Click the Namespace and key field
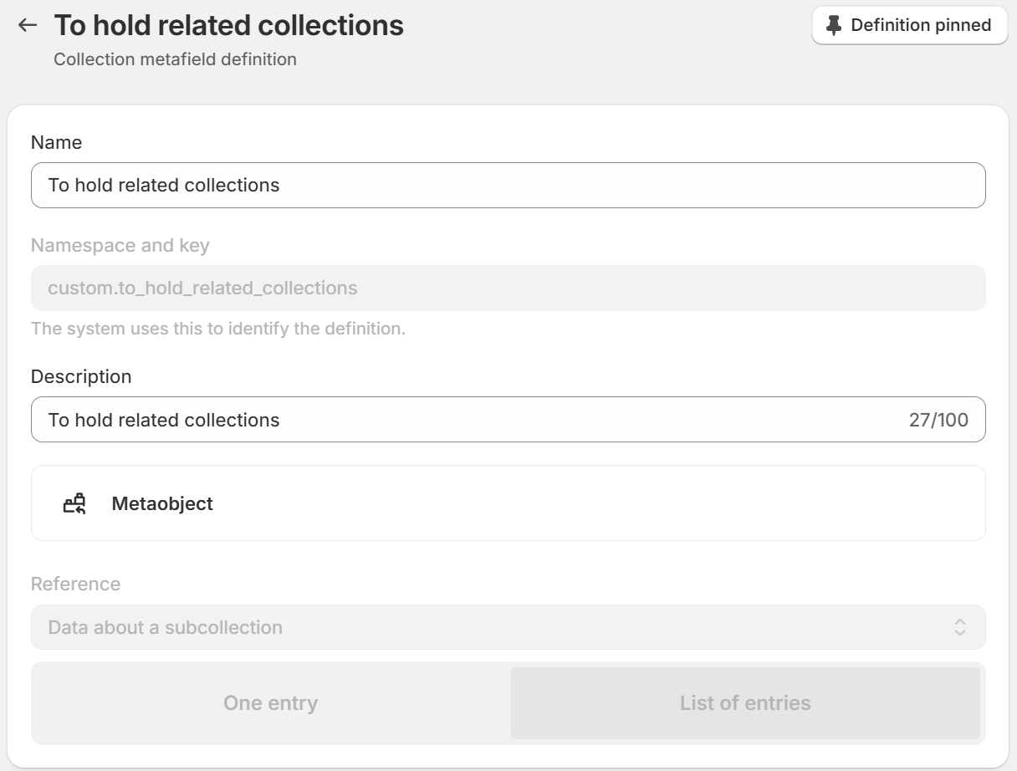The height and width of the screenshot is (771, 1017). pyautogui.click(x=508, y=288)
